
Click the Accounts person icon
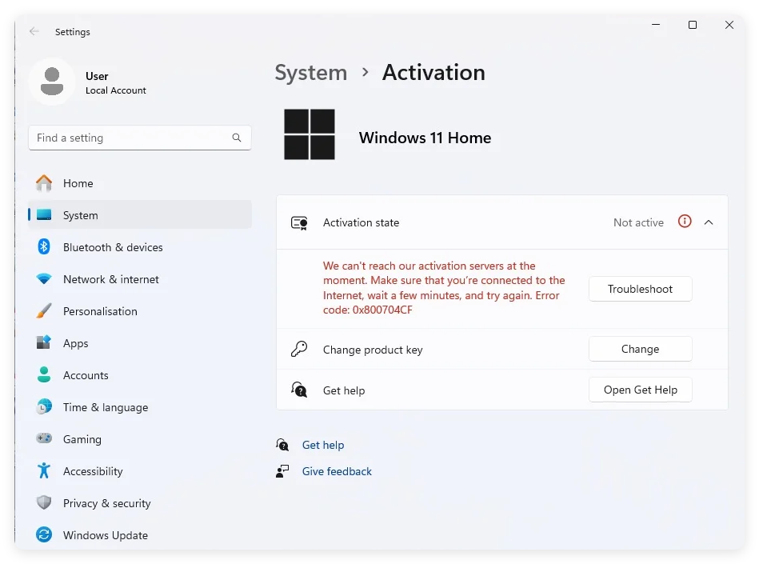44,374
